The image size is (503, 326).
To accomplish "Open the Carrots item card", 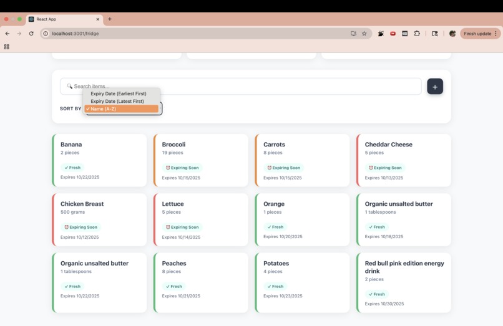I will (x=302, y=160).
